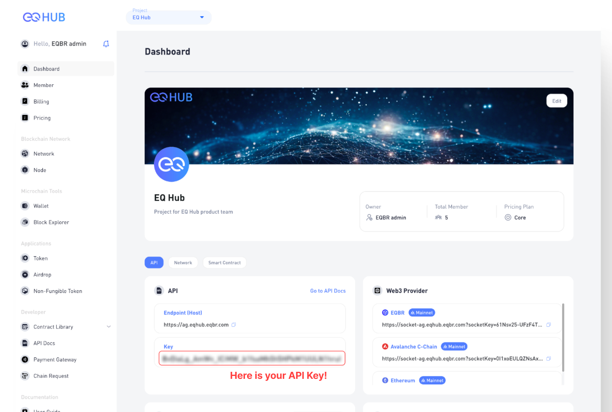Click the notification bell icon
Viewport: 612px width, 412px height.
(106, 44)
